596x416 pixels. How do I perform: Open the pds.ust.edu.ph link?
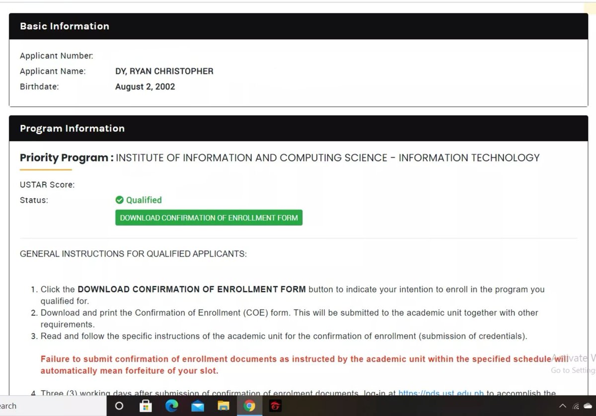point(441,394)
